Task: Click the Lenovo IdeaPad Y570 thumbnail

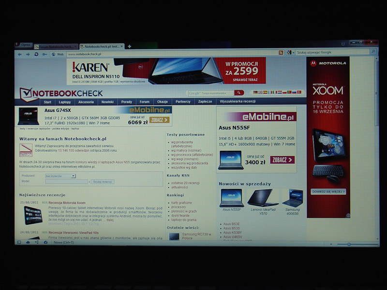Action: pos(263,198)
